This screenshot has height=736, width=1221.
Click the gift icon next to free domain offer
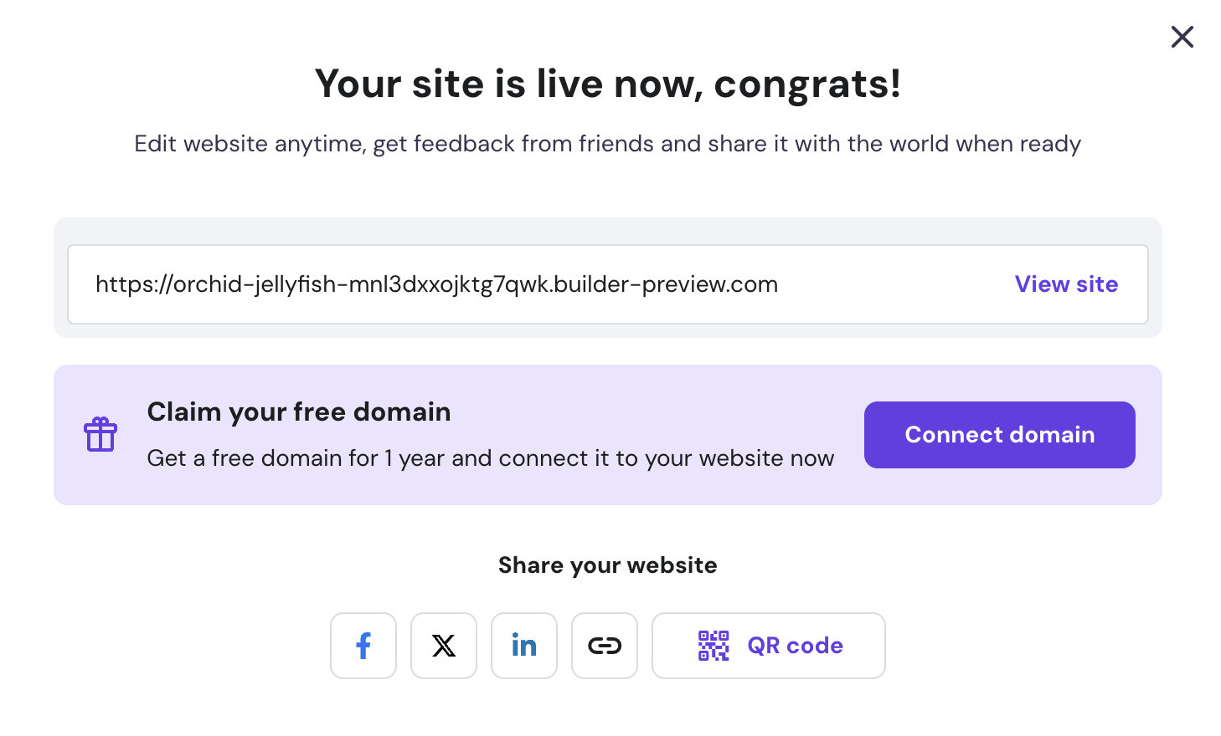pyautogui.click(x=100, y=433)
